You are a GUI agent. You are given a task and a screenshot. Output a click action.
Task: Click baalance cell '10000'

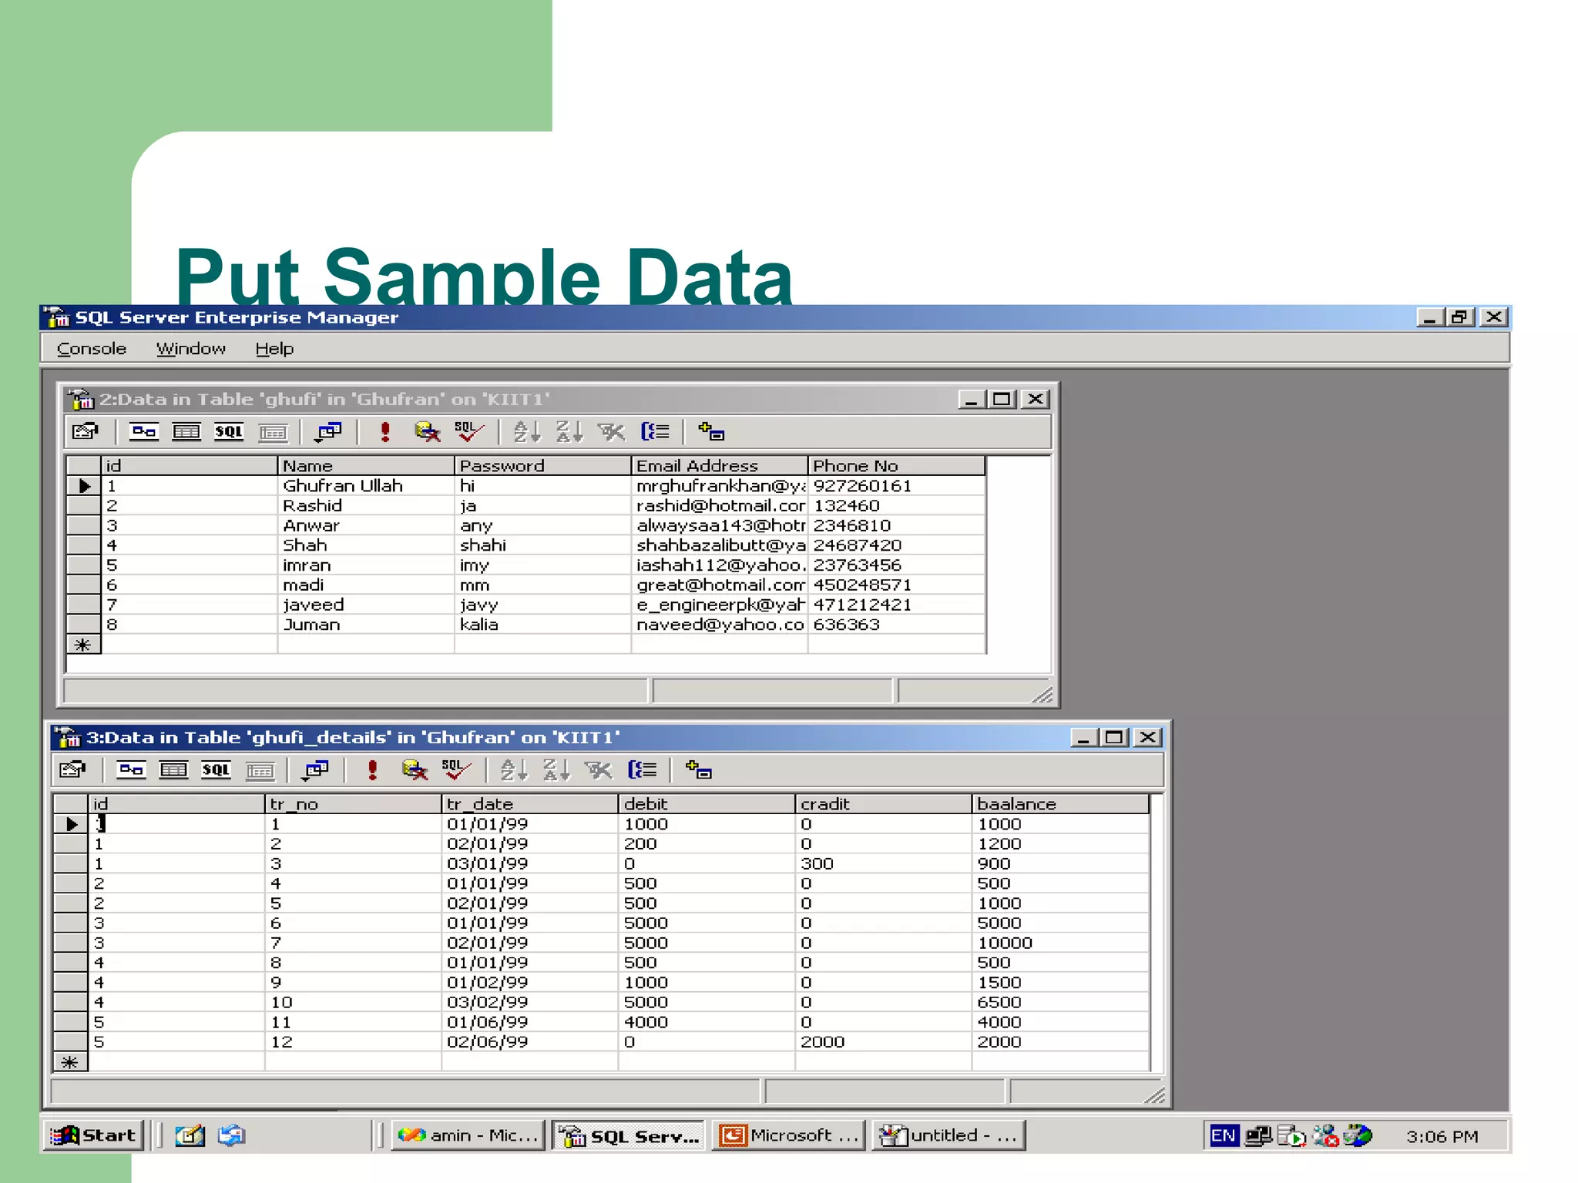pyautogui.click(x=1060, y=943)
